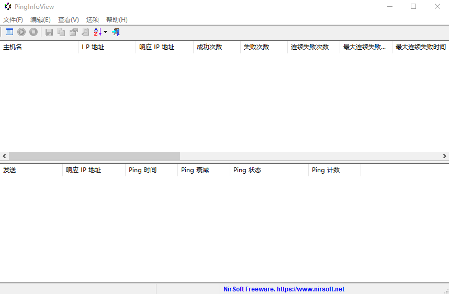Click the Find magnifier icon
The height and width of the screenshot is (294, 449).
tap(85, 32)
